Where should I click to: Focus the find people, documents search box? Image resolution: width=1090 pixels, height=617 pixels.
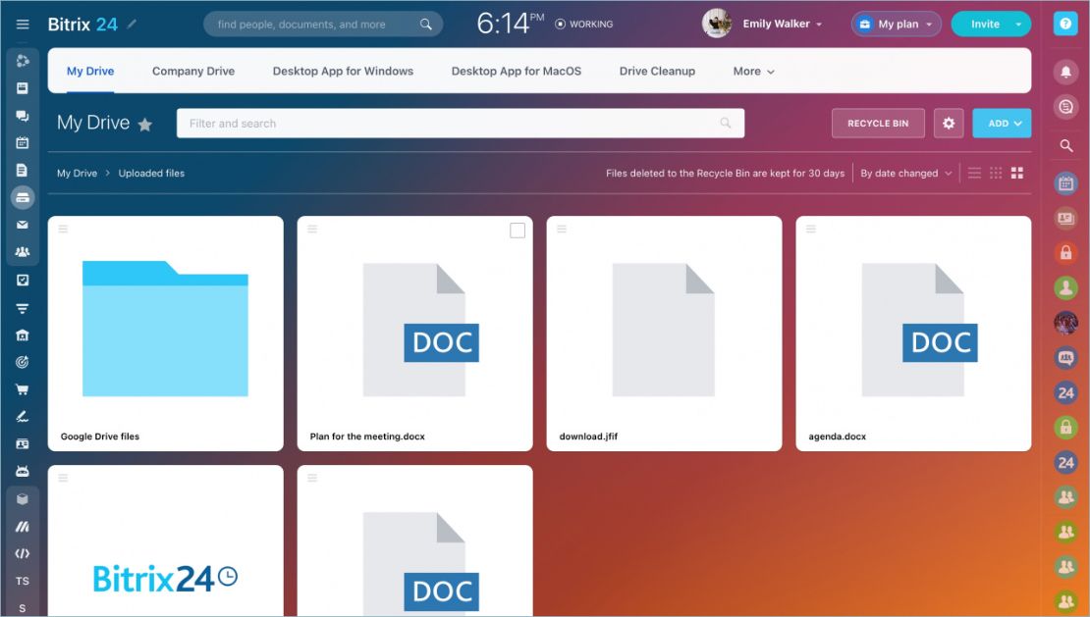coord(322,25)
